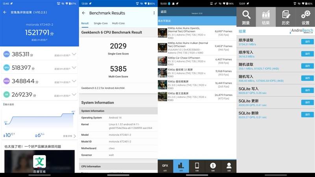
Task: Open the Geekbench three-dot overflow menu
Action: 154,13
